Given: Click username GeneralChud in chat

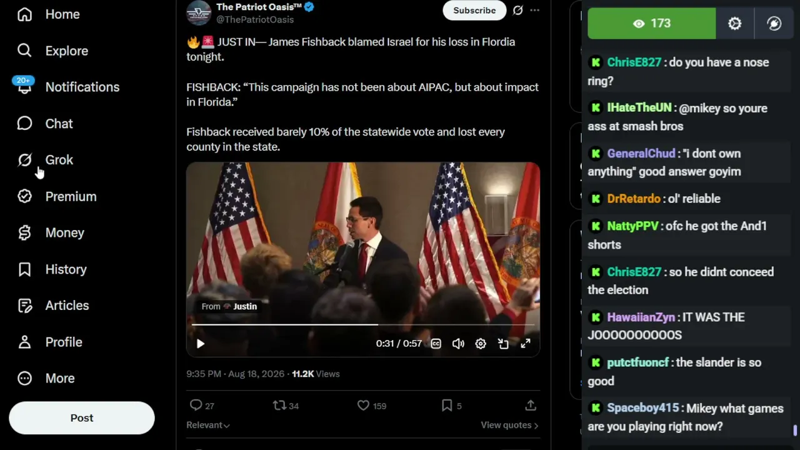Looking at the screenshot, I should [x=641, y=153].
